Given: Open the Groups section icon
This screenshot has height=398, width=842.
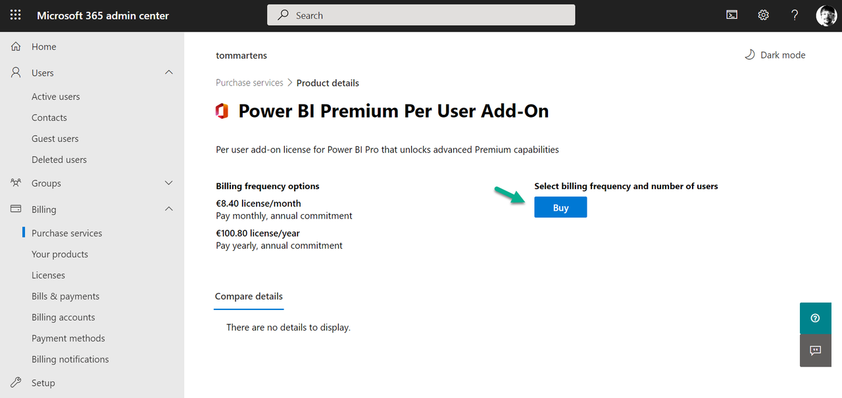Looking at the screenshot, I should [x=15, y=183].
